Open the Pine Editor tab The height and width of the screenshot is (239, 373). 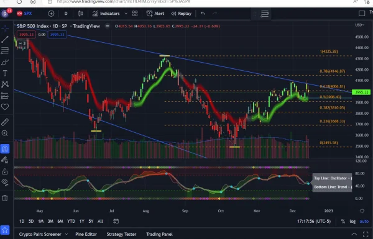click(86, 234)
